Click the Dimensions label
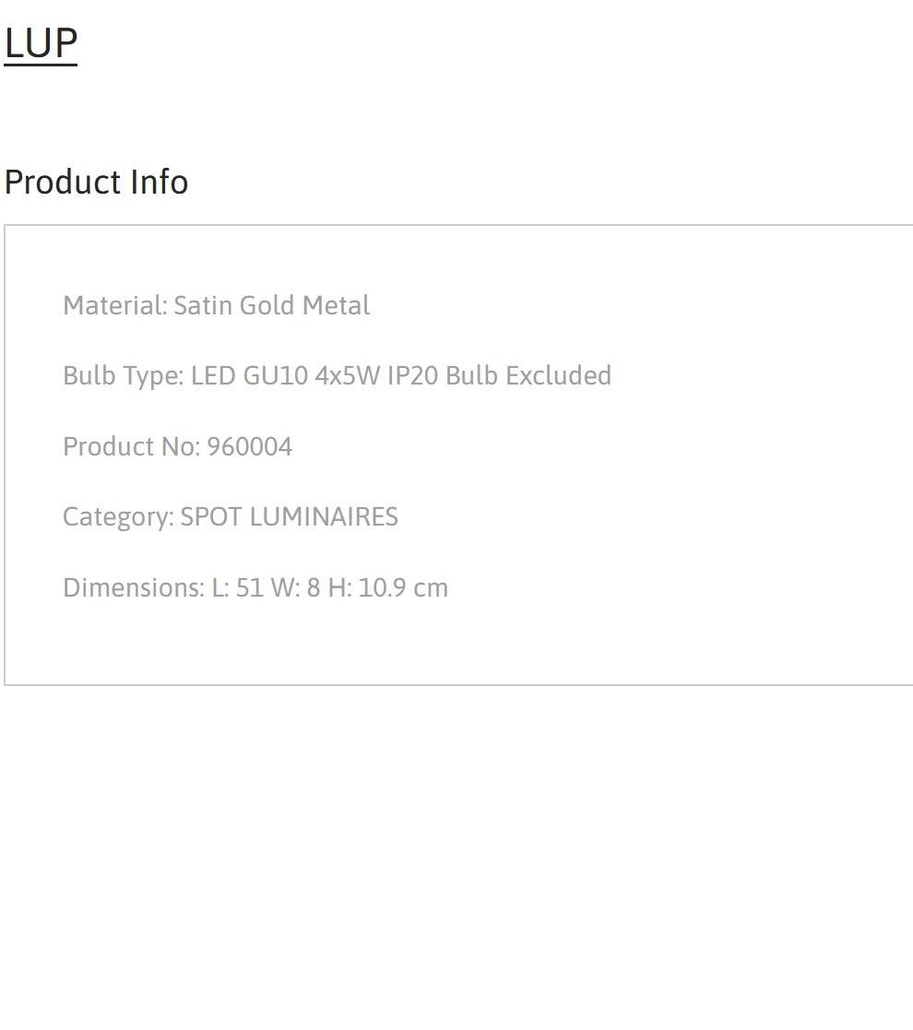The width and height of the screenshot is (913, 1030). pyautogui.click(x=134, y=588)
